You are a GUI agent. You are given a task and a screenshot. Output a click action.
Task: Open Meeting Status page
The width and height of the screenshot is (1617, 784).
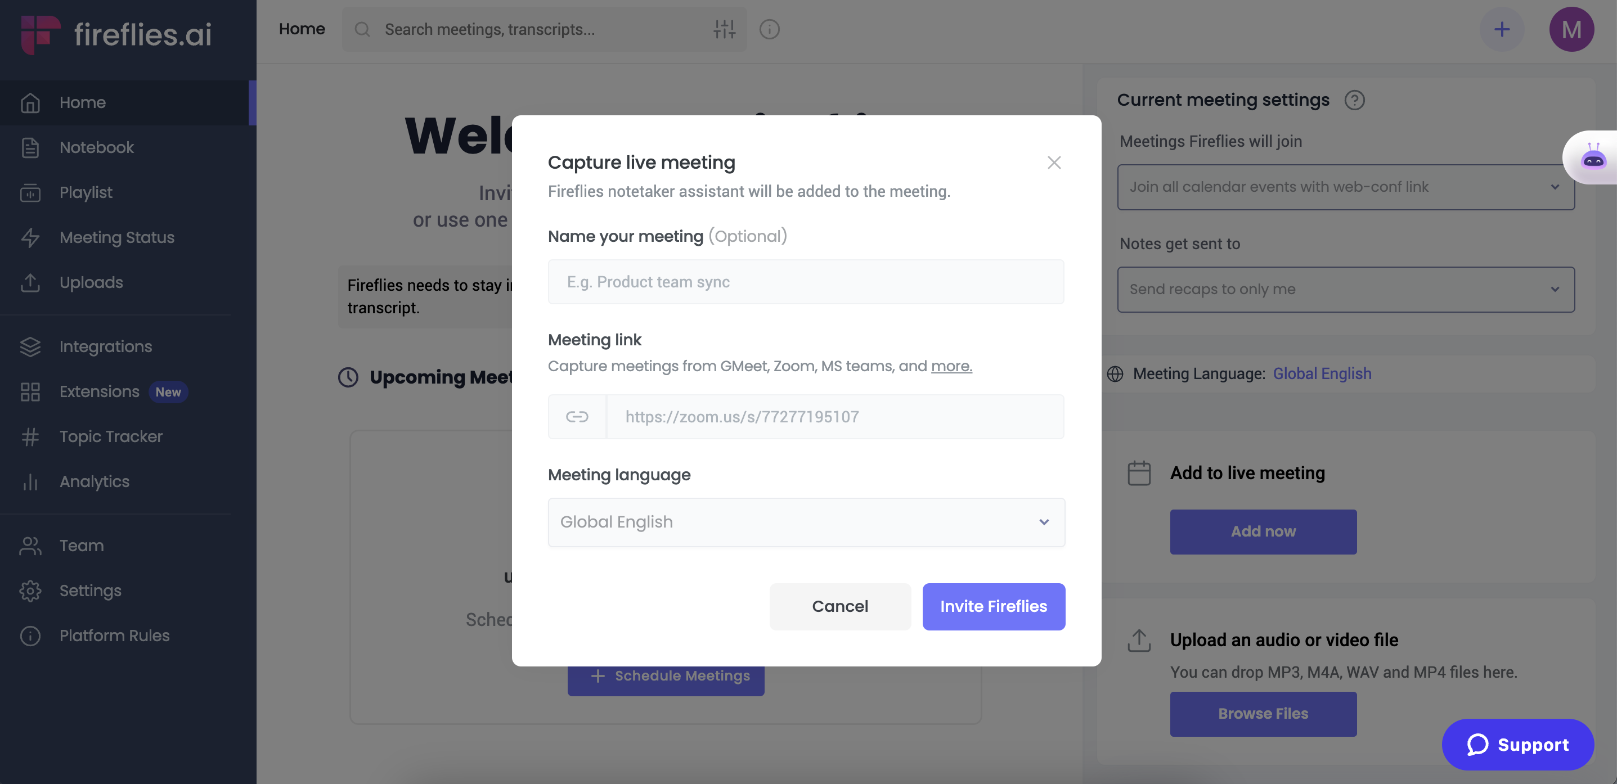click(116, 238)
